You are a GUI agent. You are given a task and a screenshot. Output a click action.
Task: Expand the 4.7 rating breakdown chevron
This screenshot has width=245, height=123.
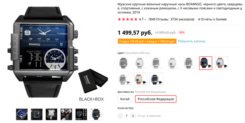click(145, 19)
